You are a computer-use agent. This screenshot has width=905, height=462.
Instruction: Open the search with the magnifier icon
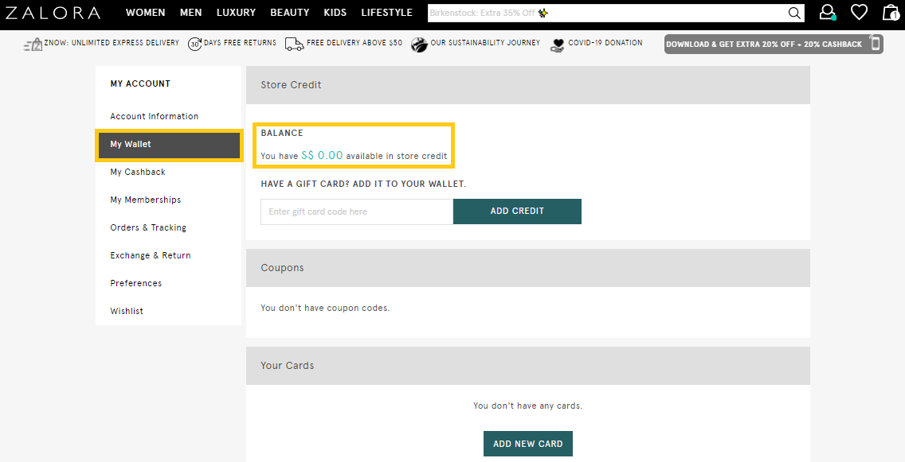(x=793, y=13)
